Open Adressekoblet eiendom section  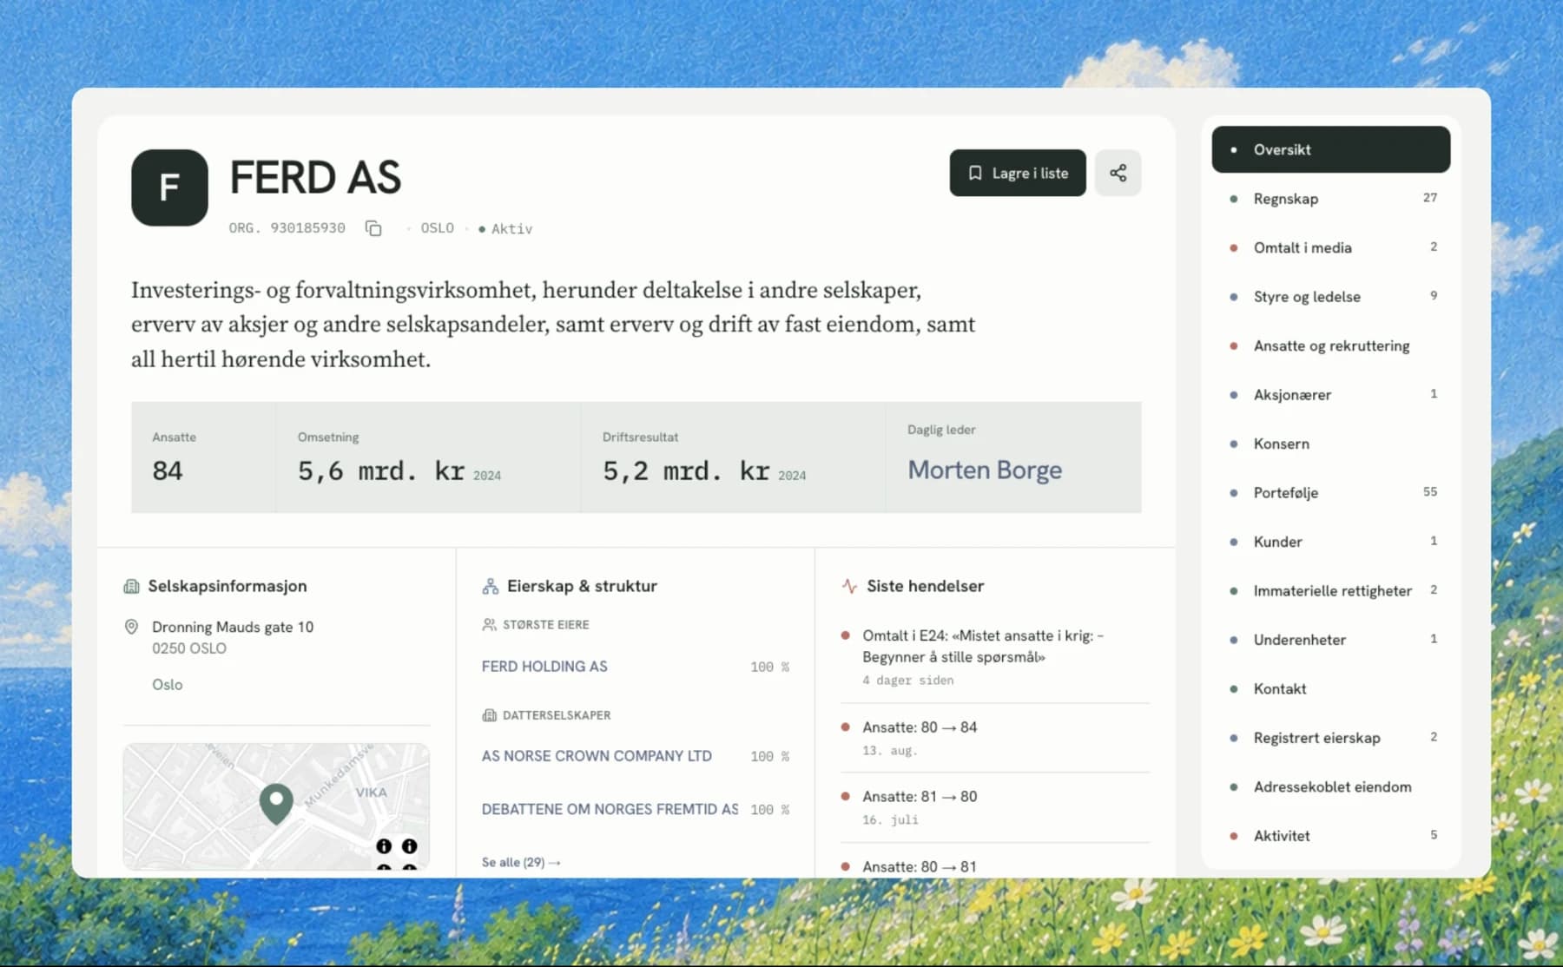coord(1331,787)
